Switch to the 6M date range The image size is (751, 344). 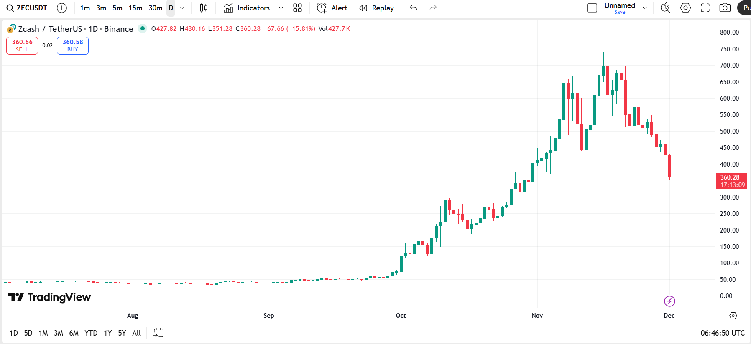[x=74, y=333]
